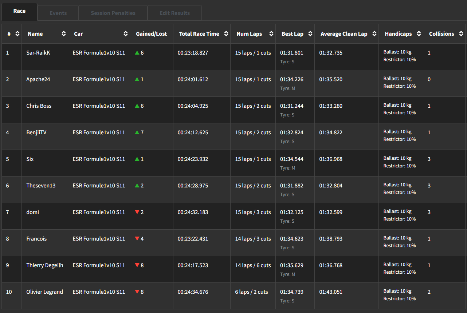Screen dimensions: 467x313
Task: Click total race time 00:24:34.676
Action: pos(193,292)
